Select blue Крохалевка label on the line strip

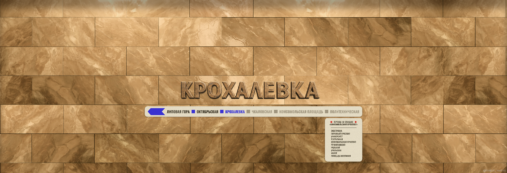point(235,112)
